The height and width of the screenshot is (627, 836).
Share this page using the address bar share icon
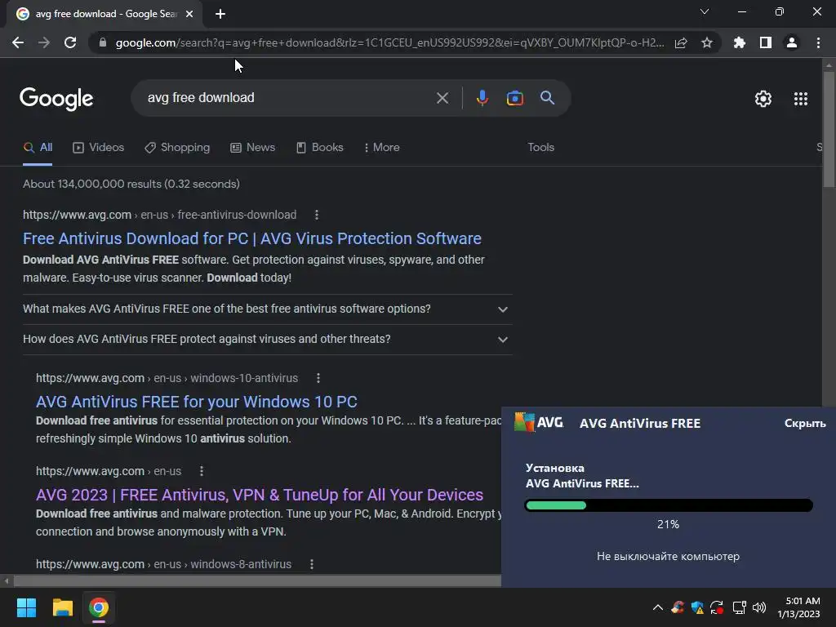(681, 42)
